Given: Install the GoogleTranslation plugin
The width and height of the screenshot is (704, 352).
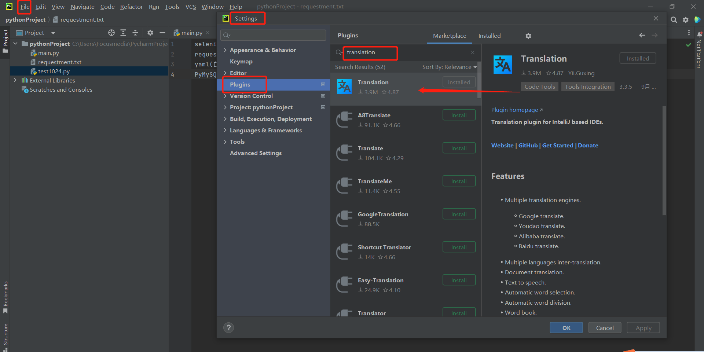Looking at the screenshot, I should coord(459,214).
